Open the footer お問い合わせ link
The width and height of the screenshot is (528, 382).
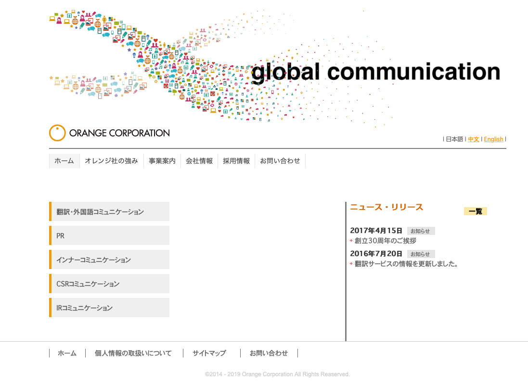(269, 353)
